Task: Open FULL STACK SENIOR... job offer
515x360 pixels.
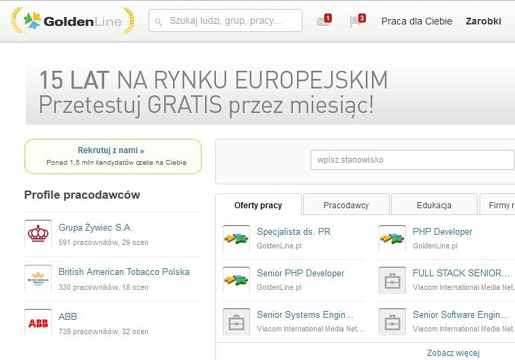Action: (461, 273)
